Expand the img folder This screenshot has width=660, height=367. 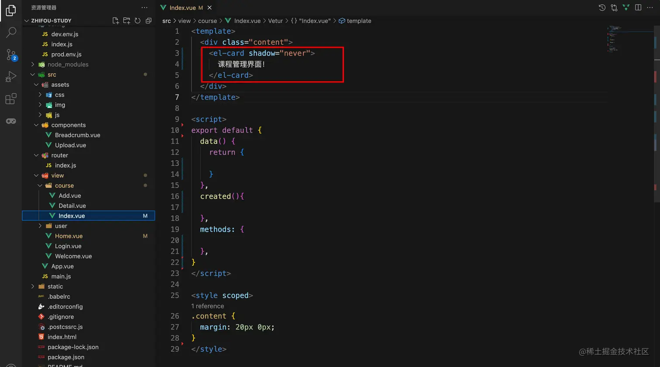(40, 105)
